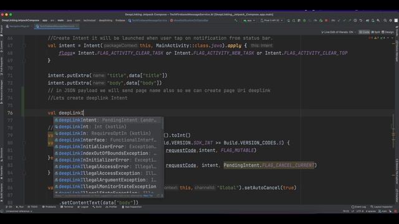
Task: Collapse the code fold at line 67
Action: coord(25,45)
